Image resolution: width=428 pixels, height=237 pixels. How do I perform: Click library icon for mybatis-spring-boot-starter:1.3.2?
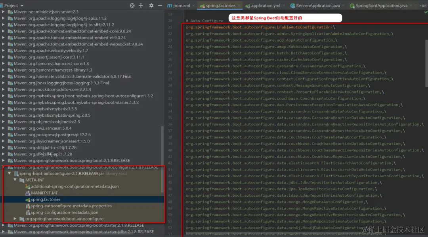pyautogui.click(x=10, y=102)
